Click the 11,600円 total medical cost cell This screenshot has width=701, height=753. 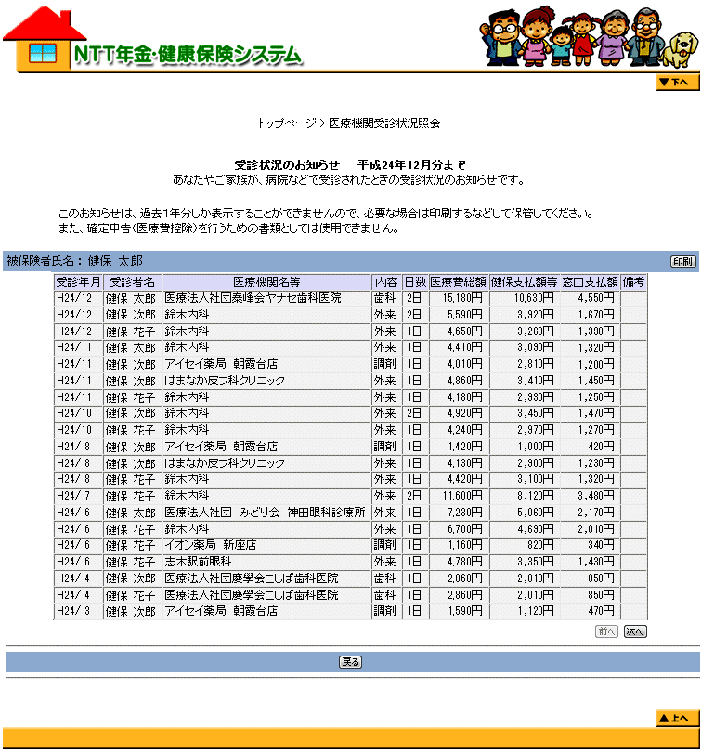coord(458,496)
